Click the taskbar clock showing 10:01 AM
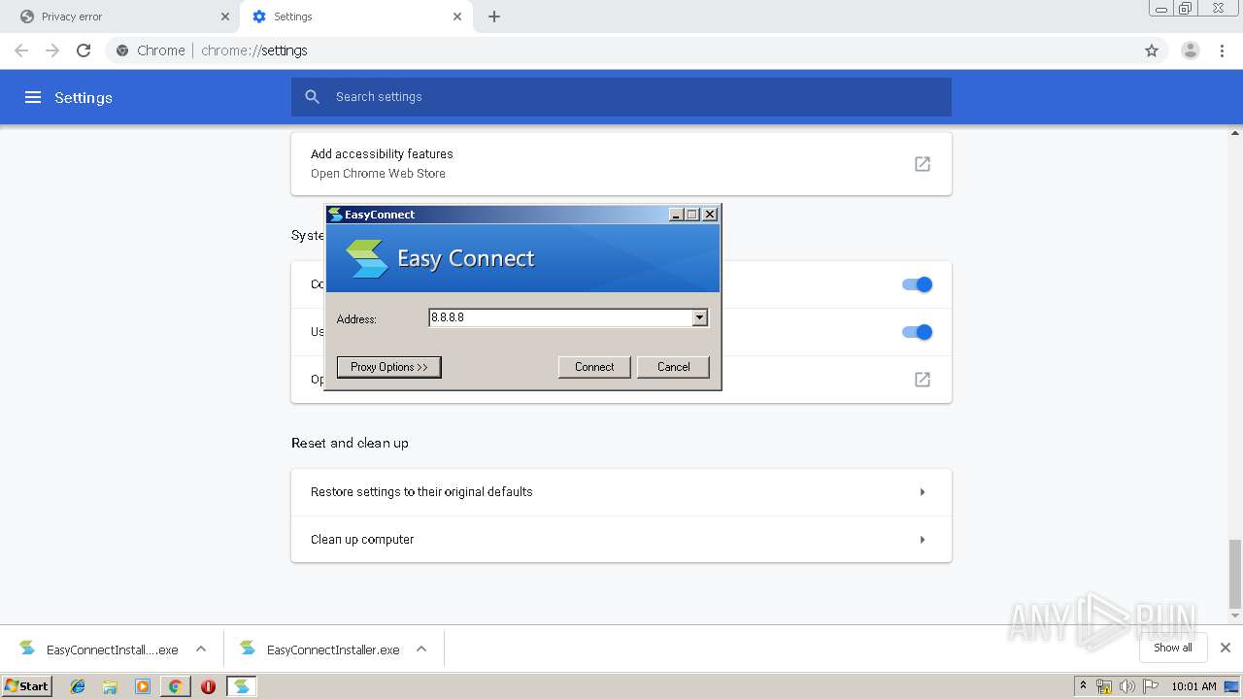Viewport: 1243px width, 699px height. 1193,686
